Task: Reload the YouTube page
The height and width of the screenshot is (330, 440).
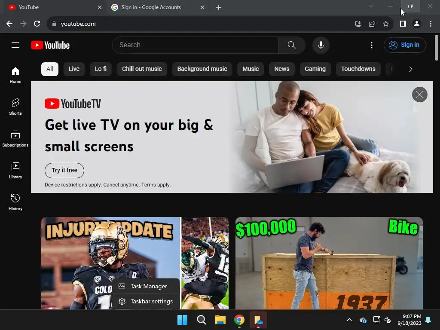Action: point(37,24)
